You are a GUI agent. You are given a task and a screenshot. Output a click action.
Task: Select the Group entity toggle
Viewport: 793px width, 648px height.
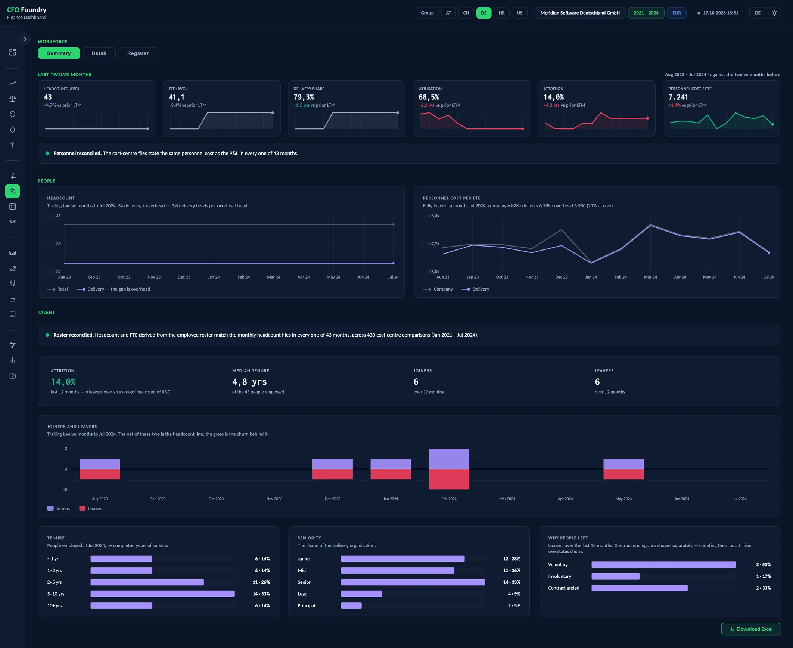[427, 13]
